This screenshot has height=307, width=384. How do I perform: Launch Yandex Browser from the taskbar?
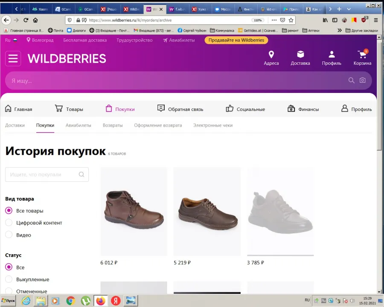click(116, 300)
